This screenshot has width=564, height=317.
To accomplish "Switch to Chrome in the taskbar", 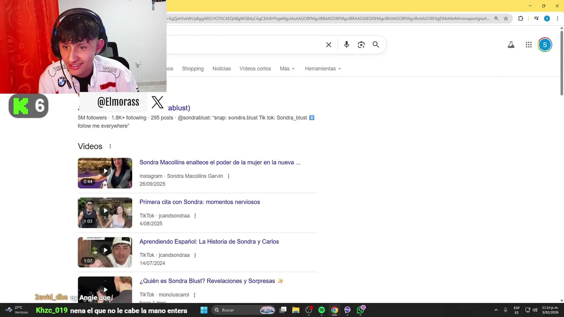I will click(334, 310).
